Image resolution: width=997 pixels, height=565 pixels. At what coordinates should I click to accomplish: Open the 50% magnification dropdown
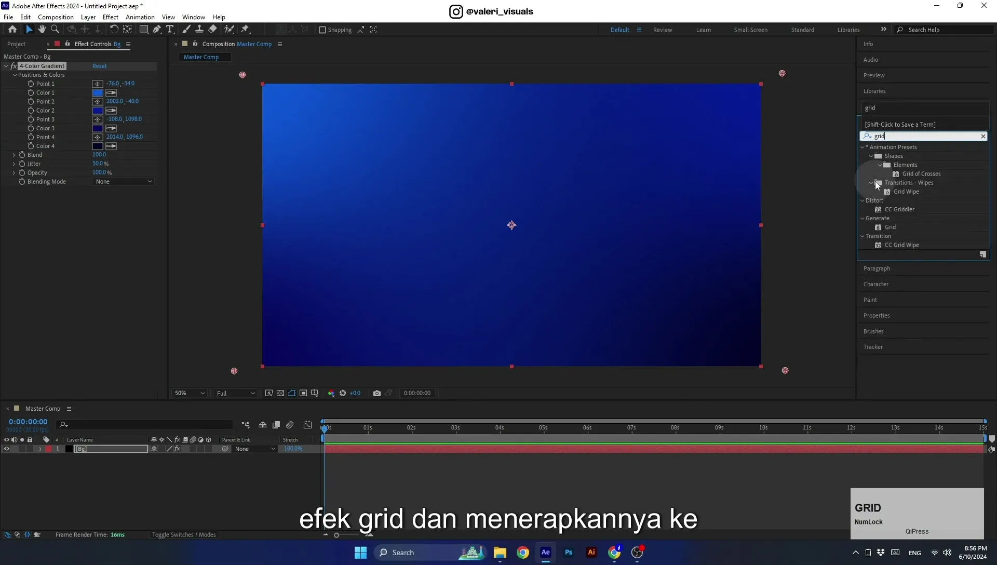coord(190,393)
